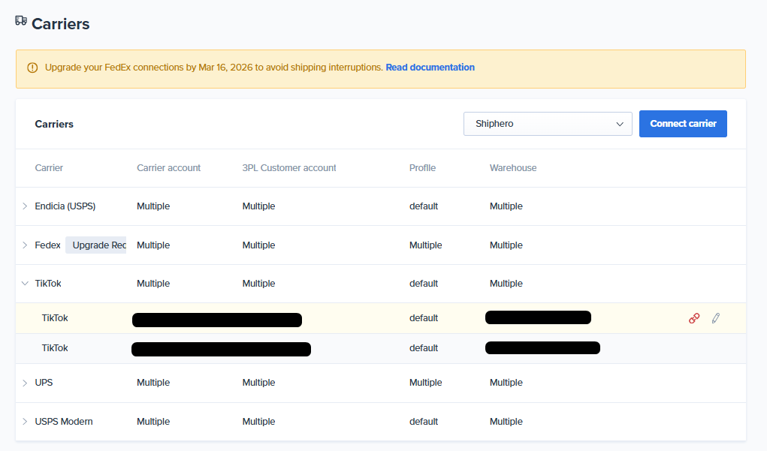Expand the UPS carrier row
The image size is (767, 451).
[25, 383]
